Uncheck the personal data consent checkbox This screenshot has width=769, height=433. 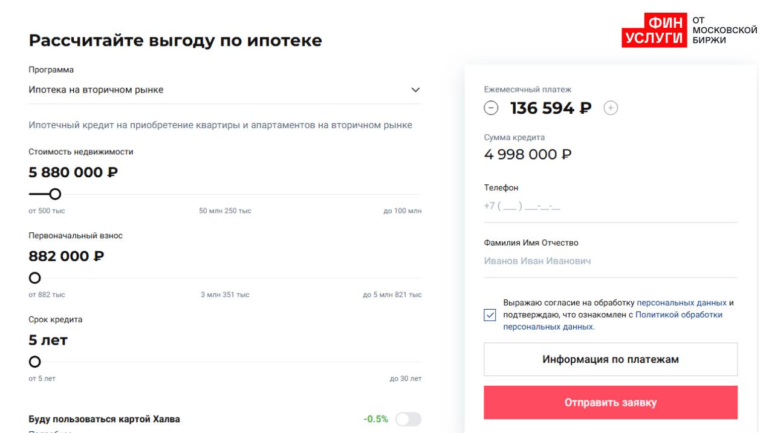coord(490,315)
